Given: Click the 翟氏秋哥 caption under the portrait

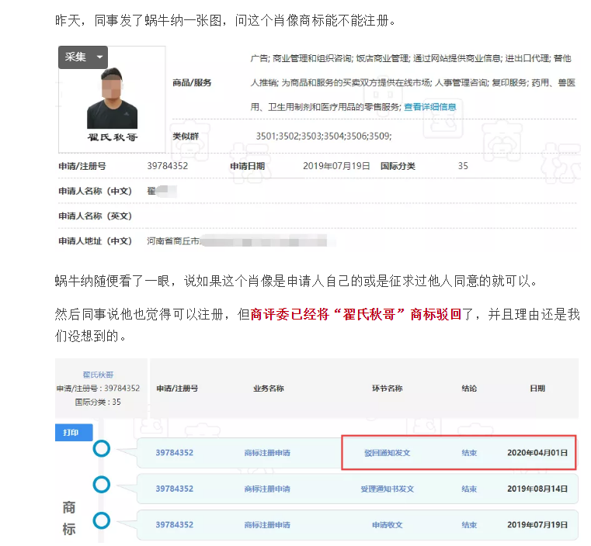Looking at the screenshot, I should 113,137.
